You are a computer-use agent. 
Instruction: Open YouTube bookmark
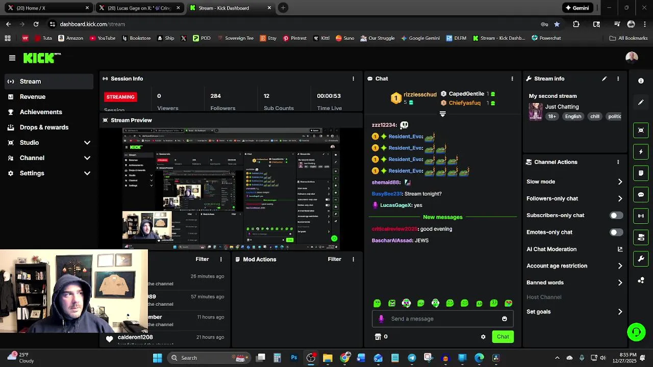103,38
